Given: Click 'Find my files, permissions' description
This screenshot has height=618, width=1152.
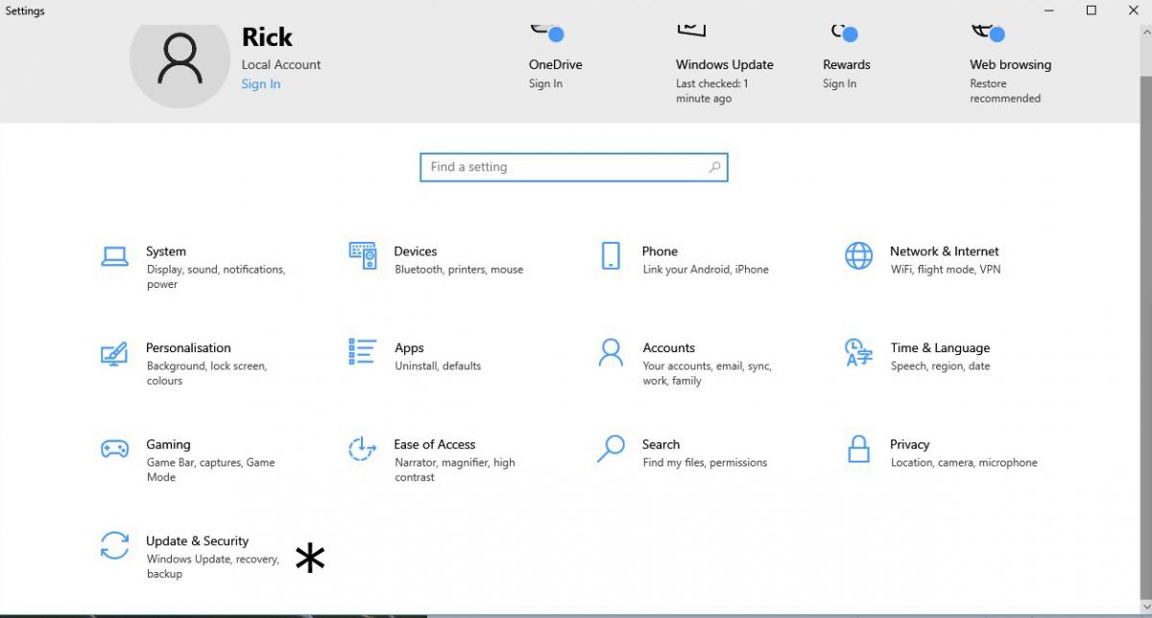Looking at the screenshot, I should pyautogui.click(x=705, y=463).
